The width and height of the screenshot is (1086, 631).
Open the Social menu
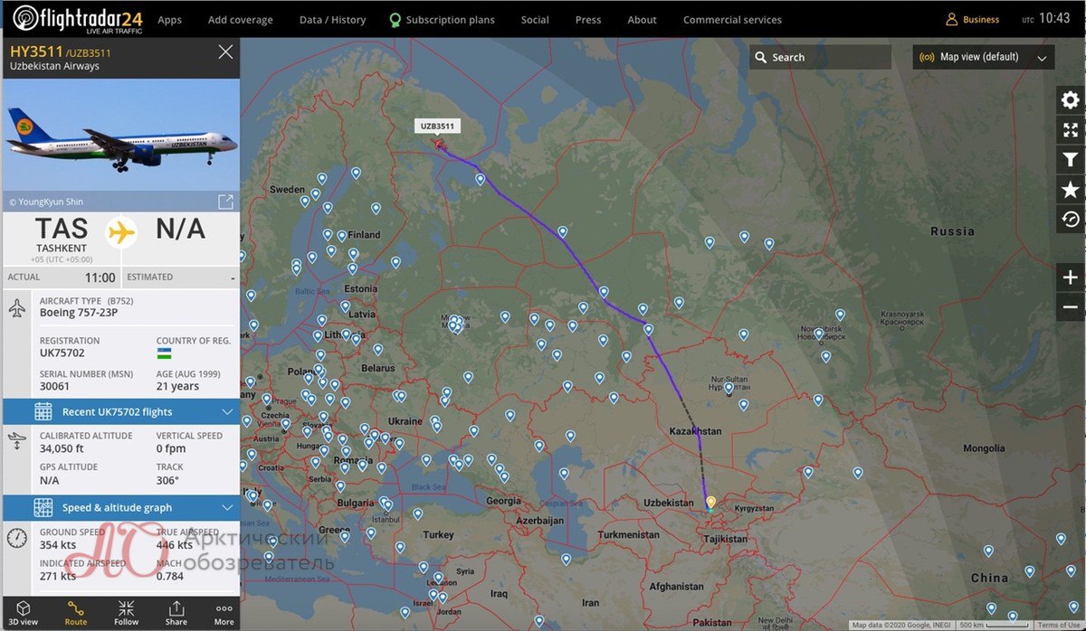click(535, 20)
